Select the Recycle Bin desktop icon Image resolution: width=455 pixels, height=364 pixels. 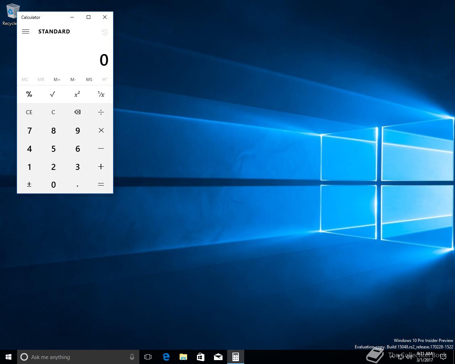coord(12,15)
